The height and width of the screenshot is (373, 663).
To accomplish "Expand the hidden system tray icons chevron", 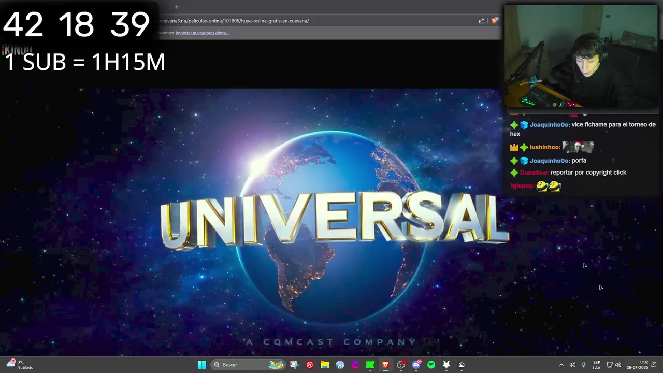I will [561, 365].
